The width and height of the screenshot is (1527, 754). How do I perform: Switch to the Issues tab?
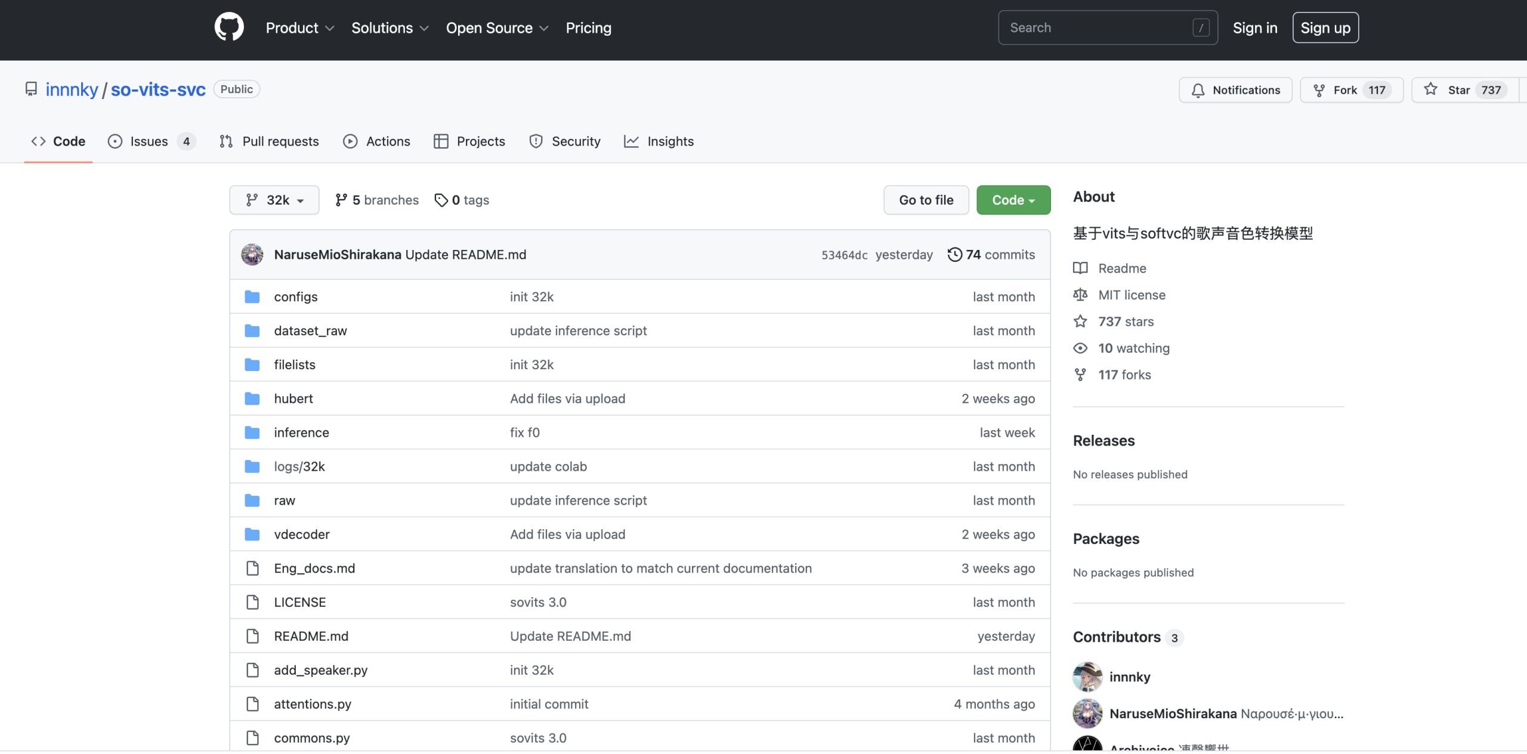149,141
